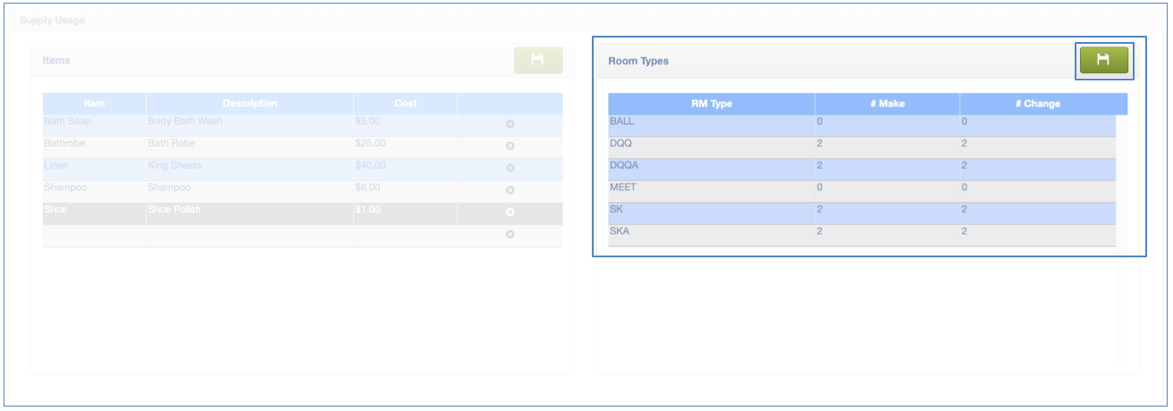Viewport: 1173px width, 411px height.
Task: Select the MEET room type row
Action: (712, 188)
